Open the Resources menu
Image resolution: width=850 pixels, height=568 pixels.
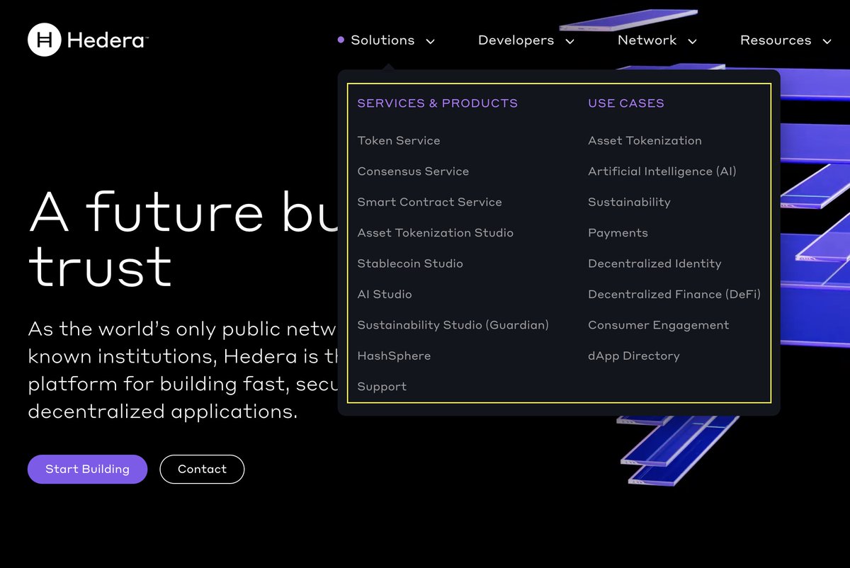tap(776, 40)
